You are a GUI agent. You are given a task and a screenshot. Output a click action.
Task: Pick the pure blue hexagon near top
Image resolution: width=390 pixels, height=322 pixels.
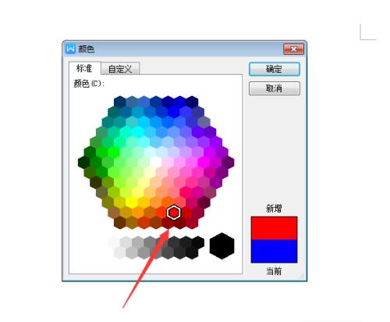(173, 112)
